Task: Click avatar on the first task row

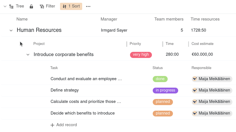Action: tap(195, 79)
